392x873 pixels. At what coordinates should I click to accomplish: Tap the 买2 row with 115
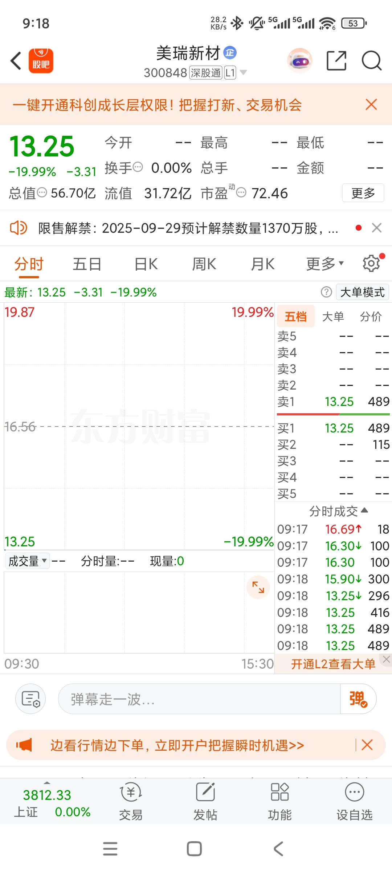[333, 445]
